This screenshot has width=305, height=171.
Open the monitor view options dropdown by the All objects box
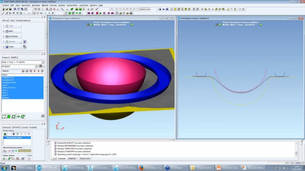(x=41, y=66)
